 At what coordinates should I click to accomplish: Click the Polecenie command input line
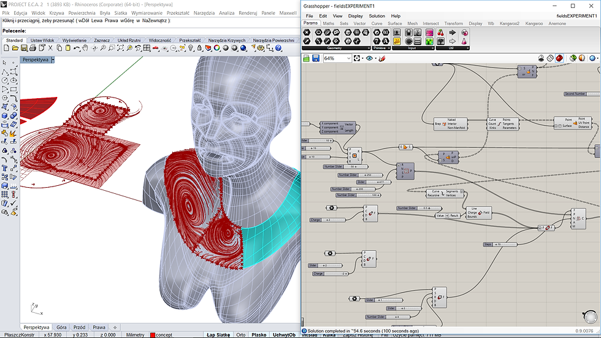click(x=150, y=31)
